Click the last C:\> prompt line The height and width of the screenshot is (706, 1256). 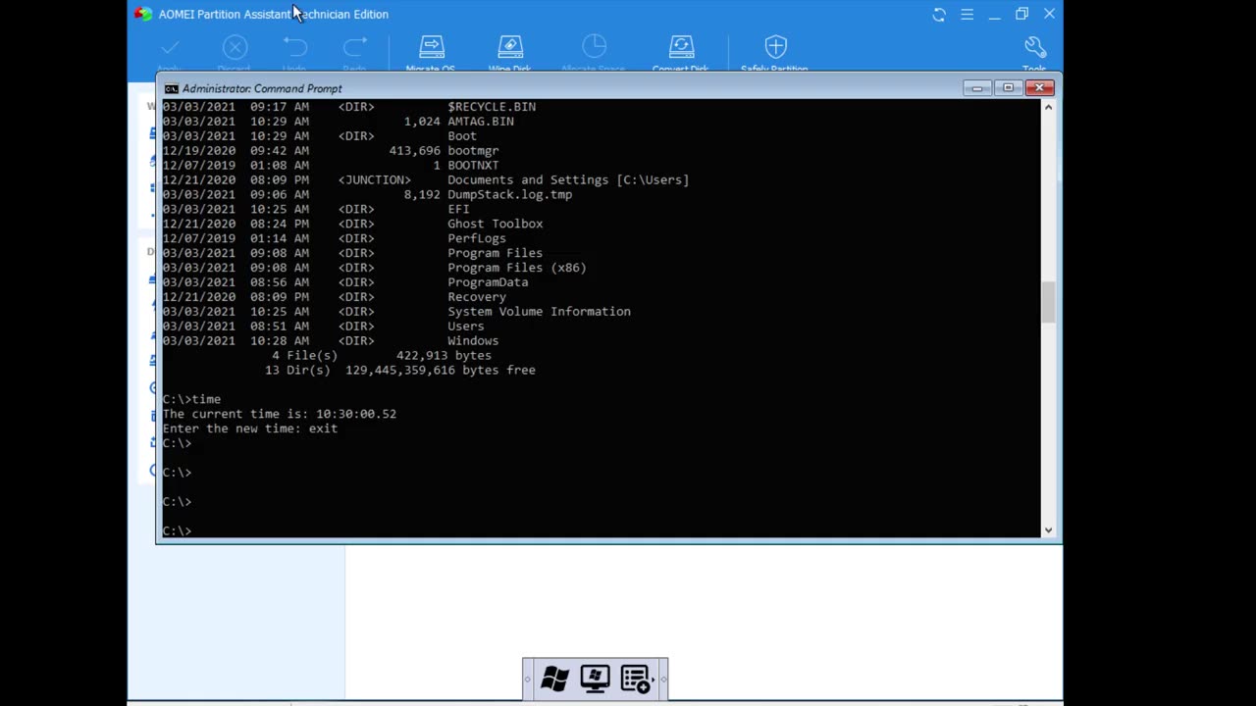[x=177, y=530]
